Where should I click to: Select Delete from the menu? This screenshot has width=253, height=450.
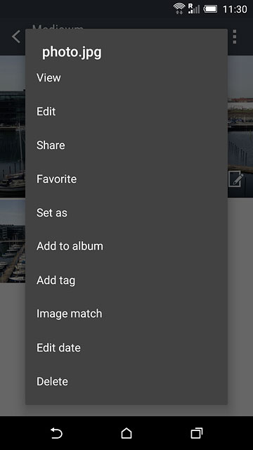(126, 381)
